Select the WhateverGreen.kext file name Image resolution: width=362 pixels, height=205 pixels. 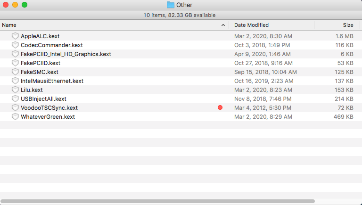pyautogui.click(x=48, y=116)
